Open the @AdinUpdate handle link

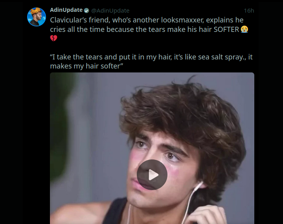click(x=110, y=11)
